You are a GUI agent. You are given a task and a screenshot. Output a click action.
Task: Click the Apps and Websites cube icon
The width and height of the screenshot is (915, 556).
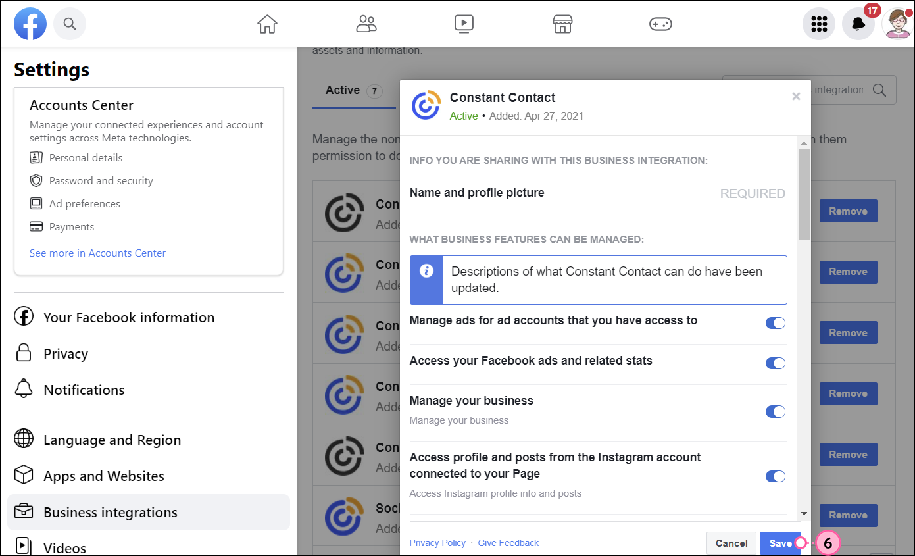click(24, 475)
